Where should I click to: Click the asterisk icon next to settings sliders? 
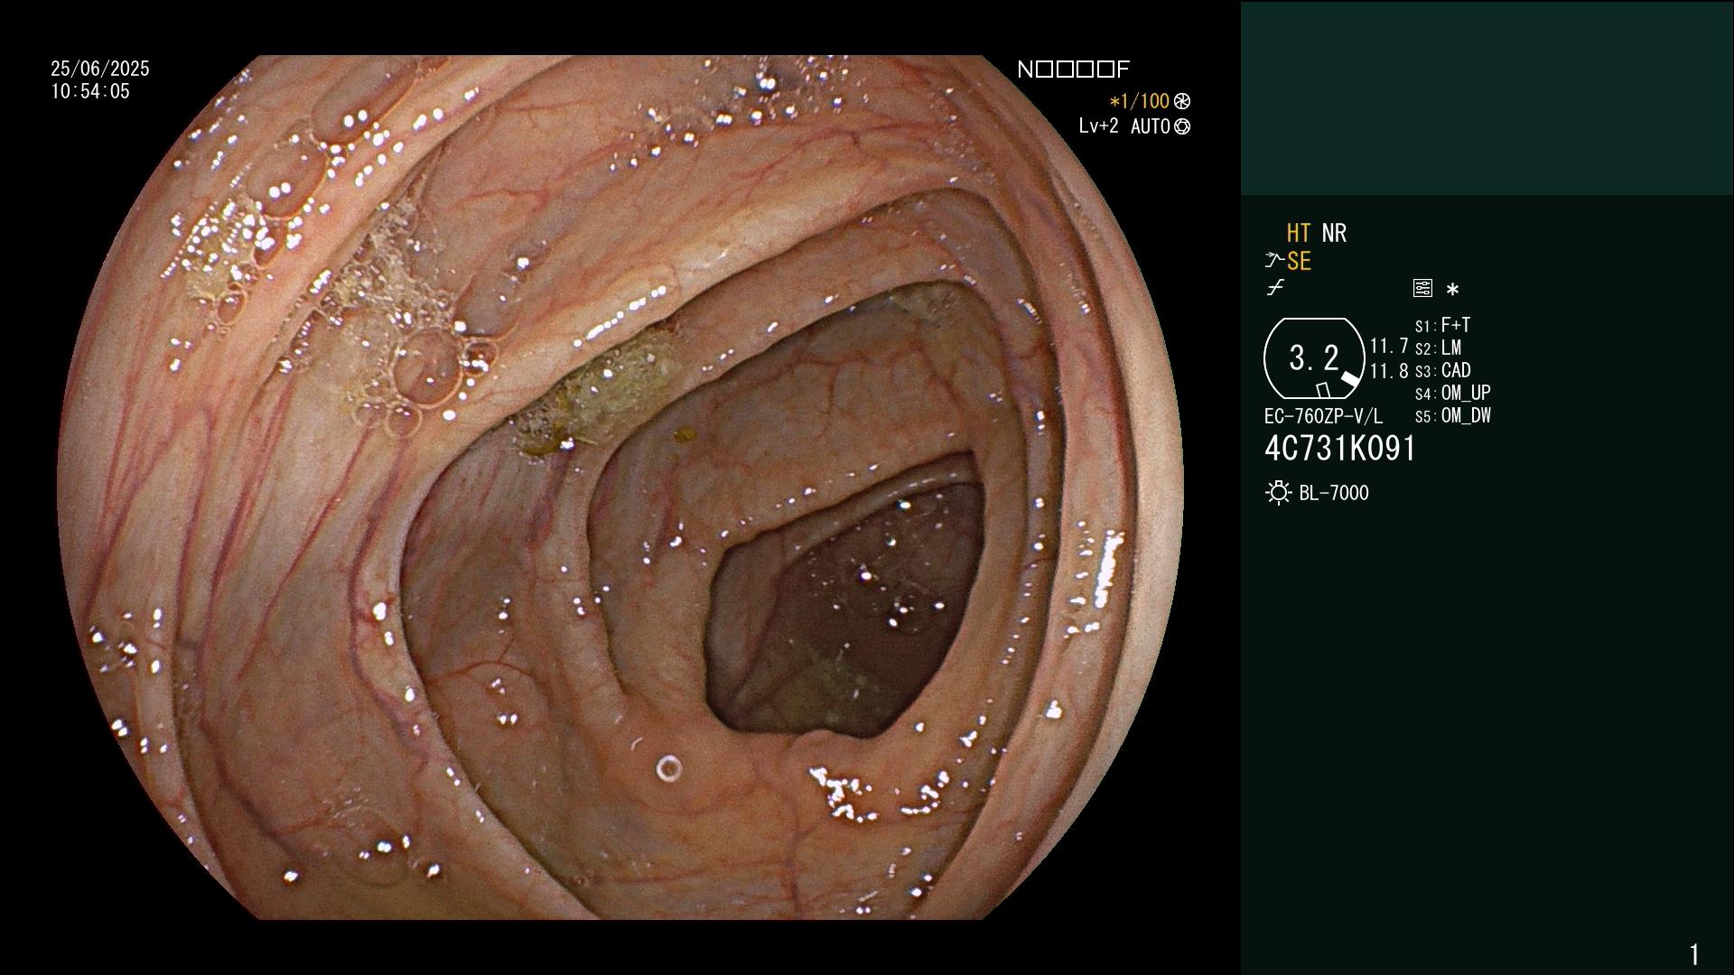pyautogui.click(x=1452, y=290)
